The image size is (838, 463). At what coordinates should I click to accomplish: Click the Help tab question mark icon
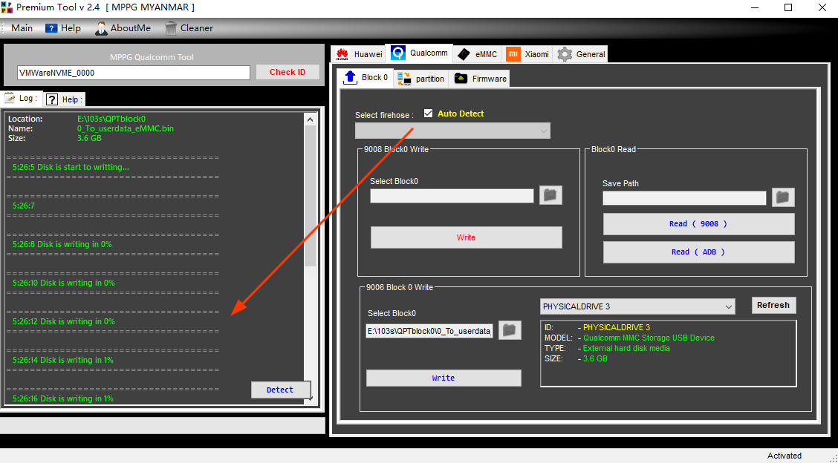pyautogui.click(x=52, y=99)
